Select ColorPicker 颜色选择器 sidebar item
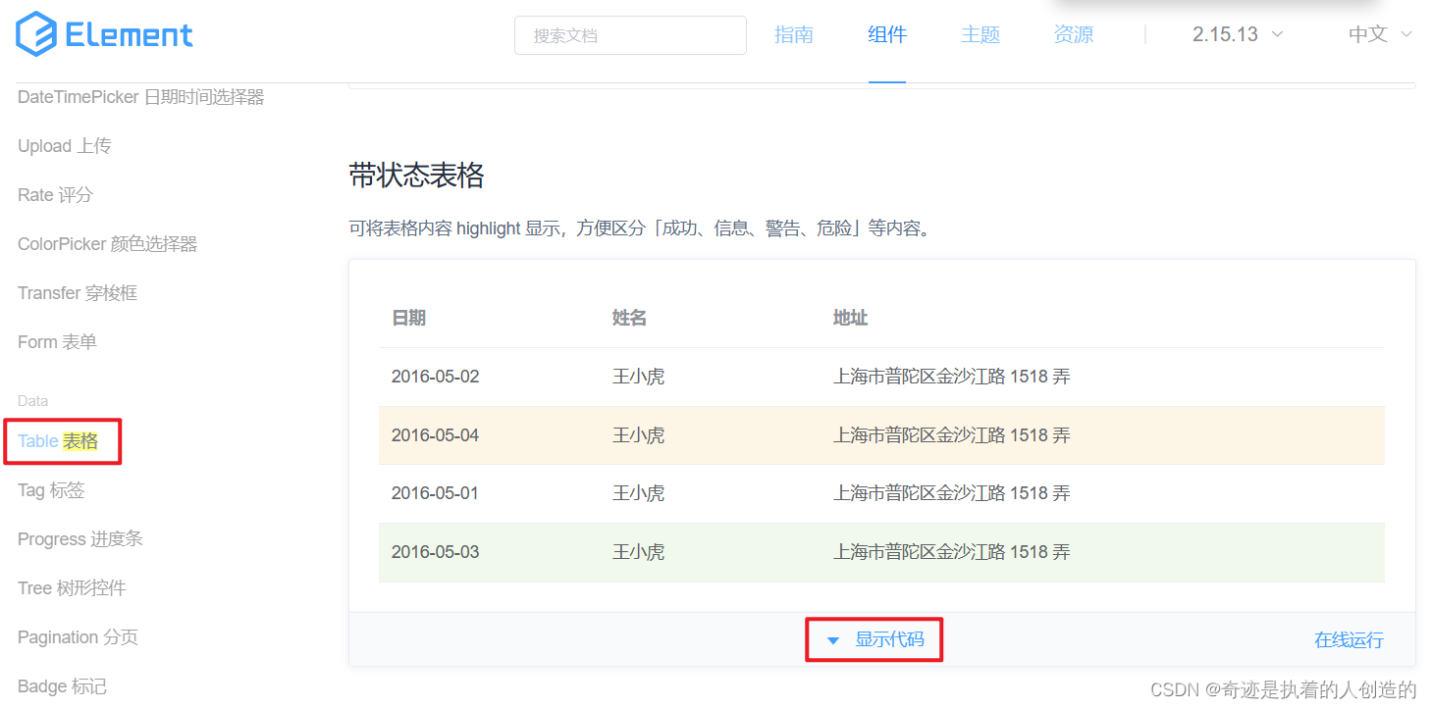The height and width of the screenshot is (709, 1431). click(x=107, y=244)
